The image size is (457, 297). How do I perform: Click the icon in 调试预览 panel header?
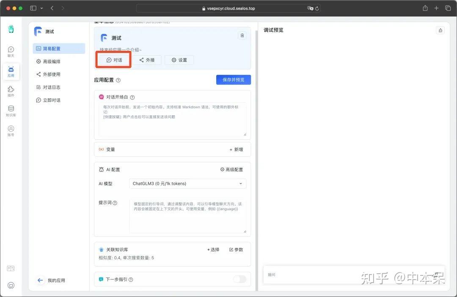[x=440, y=30]
